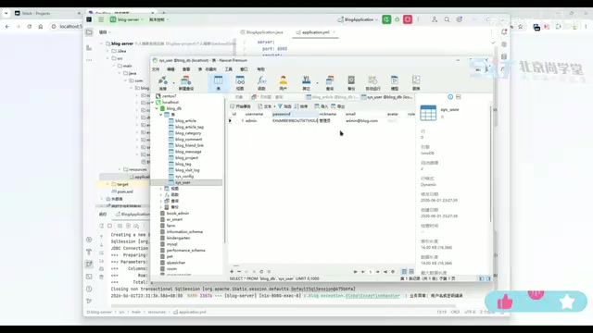
Task: Click the Sort button in table toolbar
Action: 301,106
